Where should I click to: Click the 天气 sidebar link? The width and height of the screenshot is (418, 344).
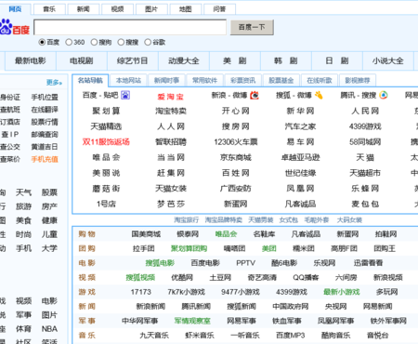coord(23,192)
